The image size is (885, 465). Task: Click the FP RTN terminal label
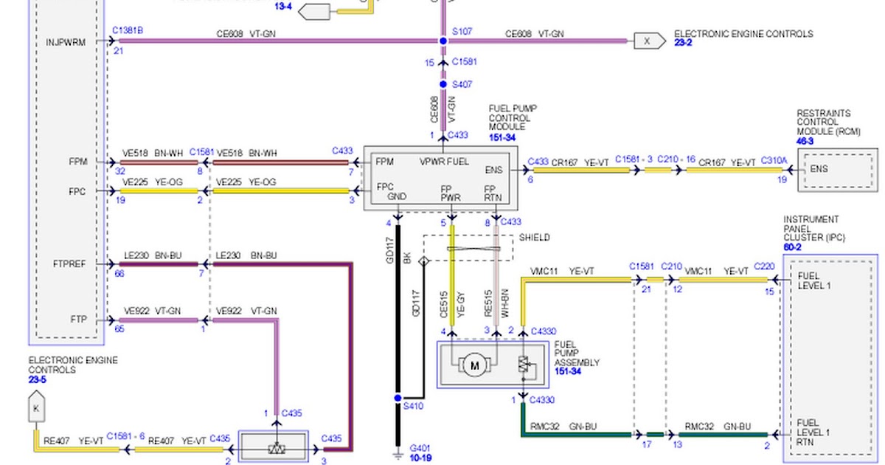coord(493,193)
